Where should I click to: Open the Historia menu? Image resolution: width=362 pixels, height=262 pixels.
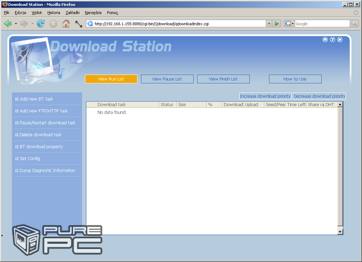(54, 12)
